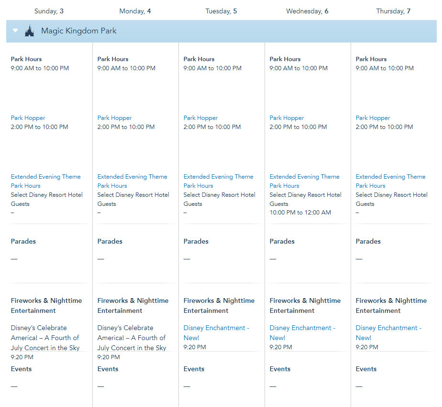Click the Magic Kingdom Park header title
Viewport: 442px width, 407px height.
pyautogui.click(x=78, y=31)
